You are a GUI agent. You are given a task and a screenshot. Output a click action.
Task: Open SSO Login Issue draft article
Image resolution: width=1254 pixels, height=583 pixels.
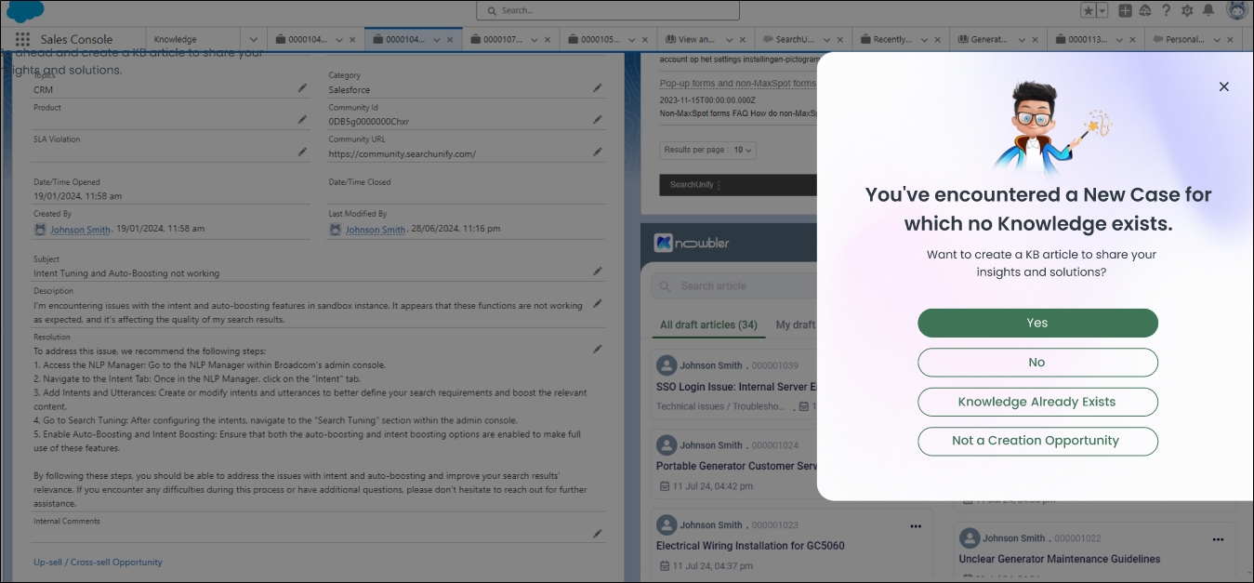[736, 386]
